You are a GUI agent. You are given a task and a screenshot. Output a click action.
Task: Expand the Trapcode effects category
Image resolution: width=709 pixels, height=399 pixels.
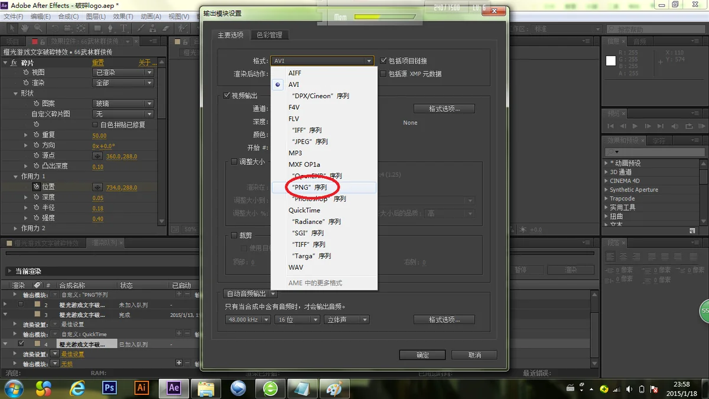[x=606, y=199]
